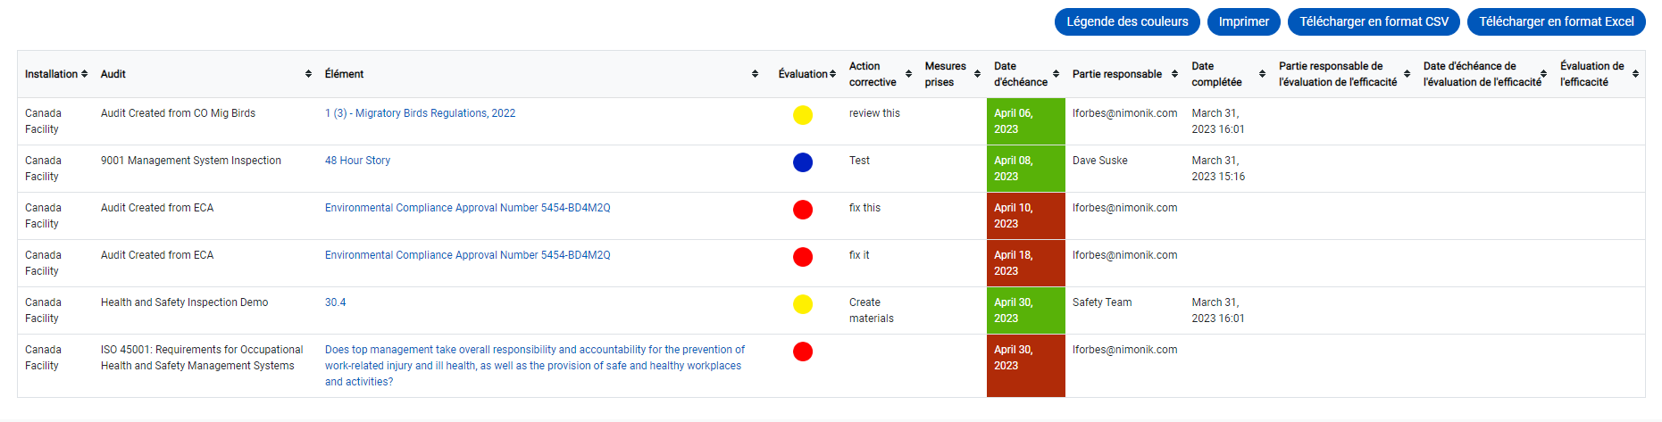This screenshot has width=1662, height=422.
Task: Select green April 06, 2023 due date cell
Action: point(1026,121)
